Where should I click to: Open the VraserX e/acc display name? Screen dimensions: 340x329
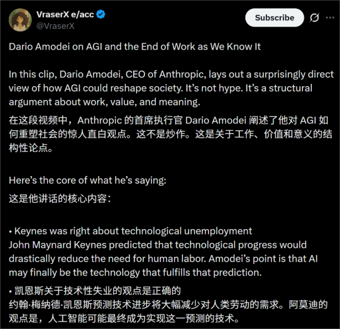pyautogui.click(x=65, y=14)
